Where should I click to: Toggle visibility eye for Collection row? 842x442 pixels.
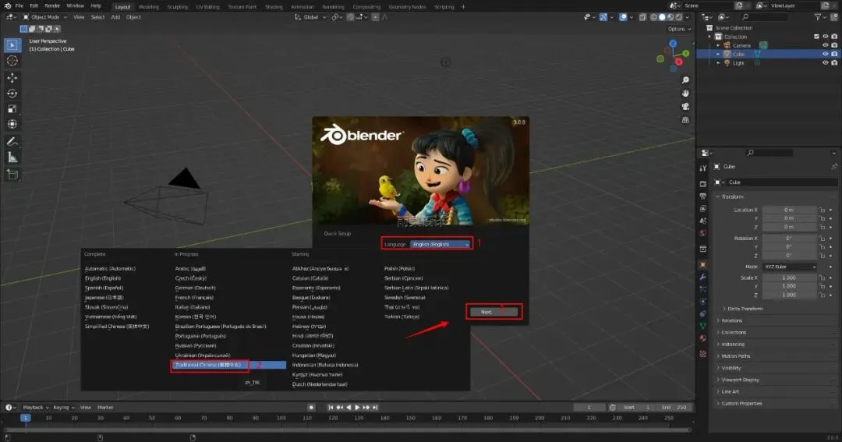coord(826,37)
